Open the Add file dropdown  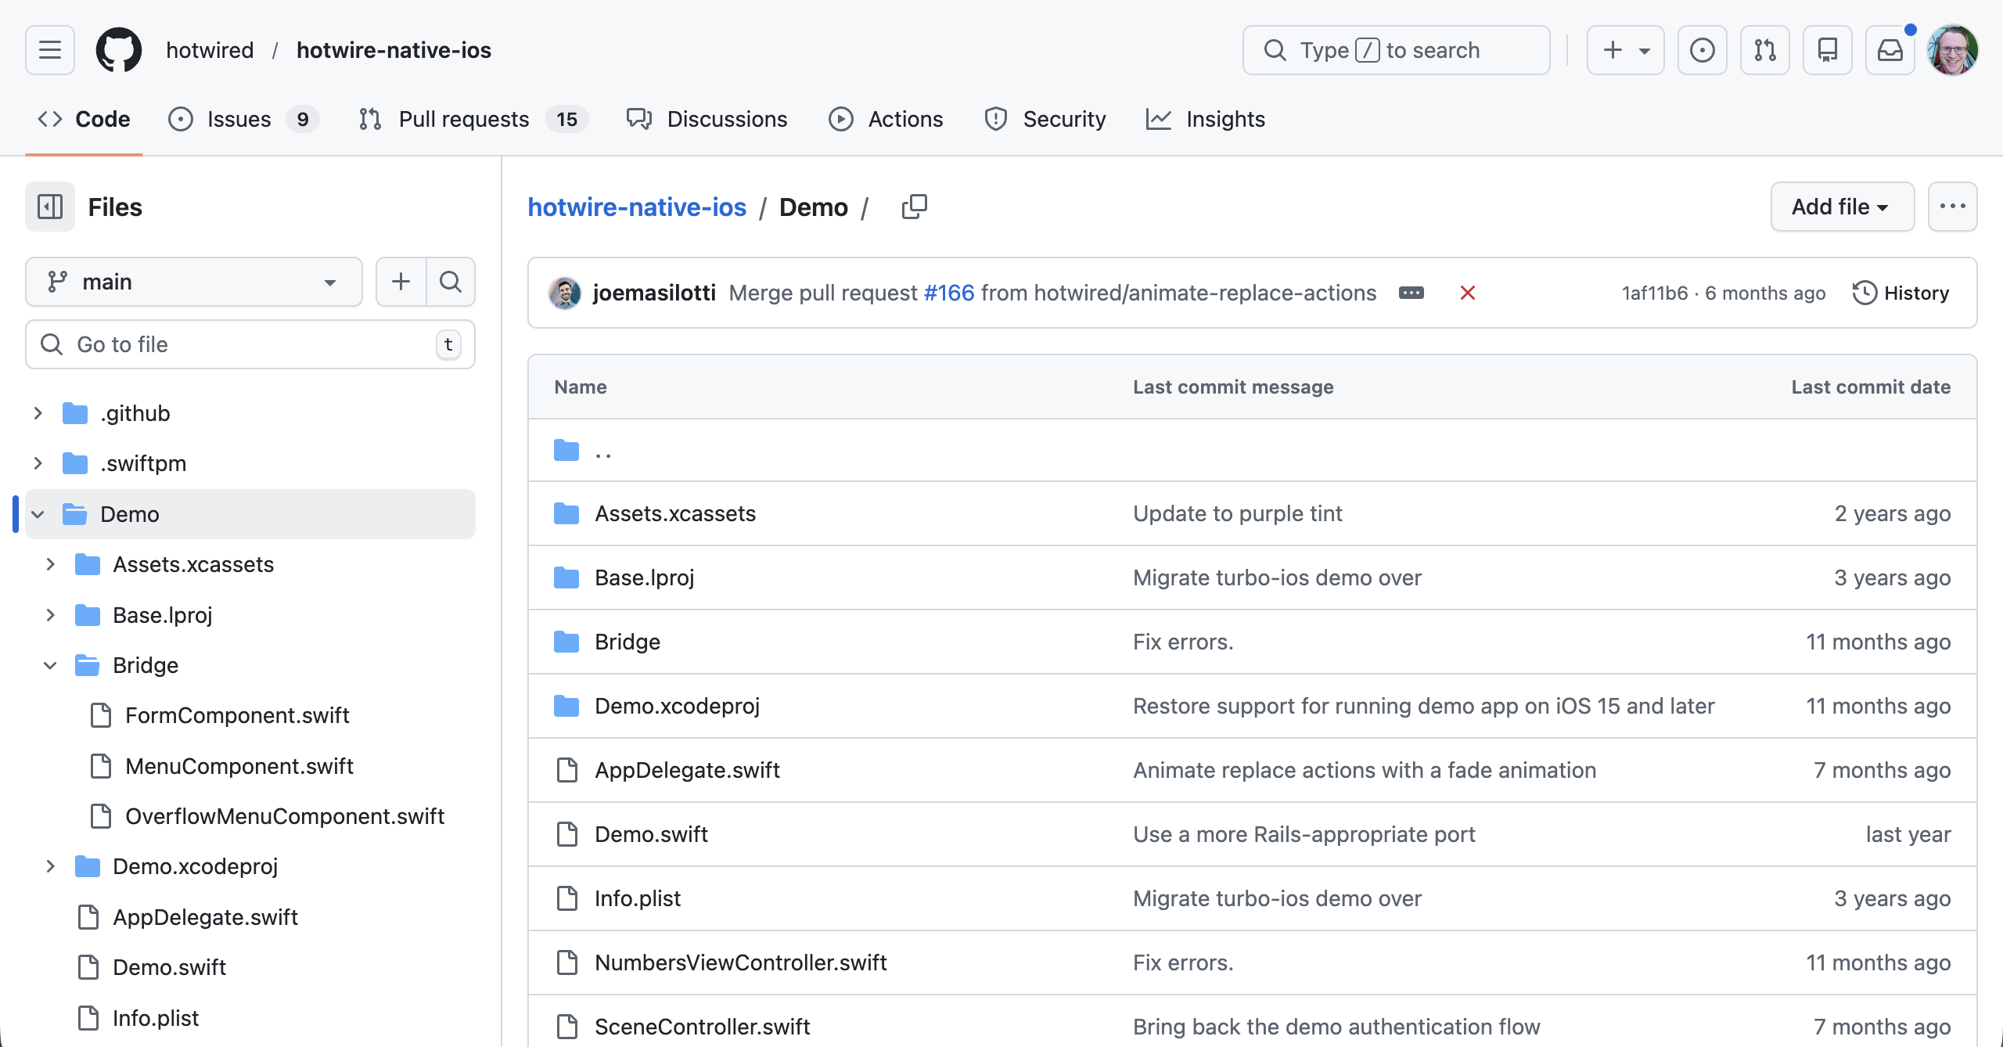(x=1842, y=207)
